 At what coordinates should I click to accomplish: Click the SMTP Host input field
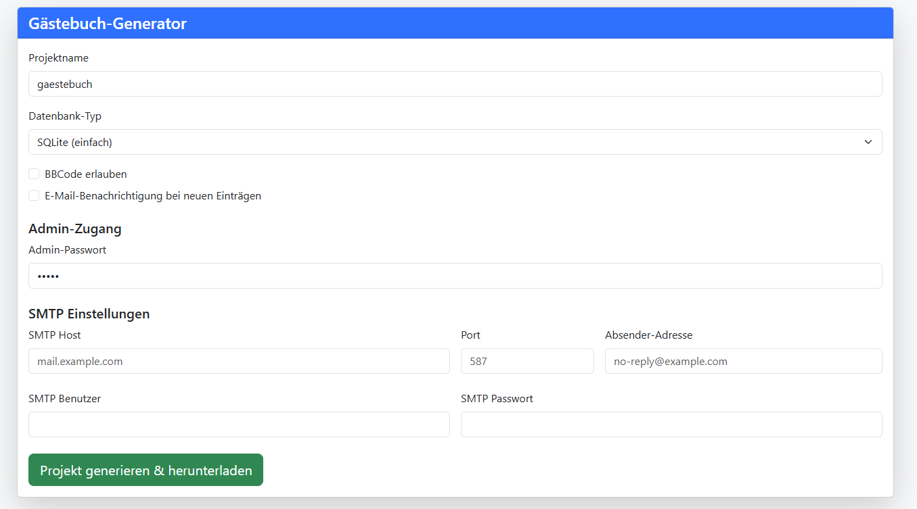click(x=239, y=361)
